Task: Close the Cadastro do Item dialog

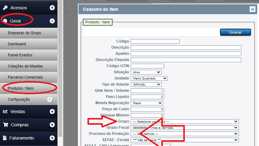Action: click(x=252, y=10)
